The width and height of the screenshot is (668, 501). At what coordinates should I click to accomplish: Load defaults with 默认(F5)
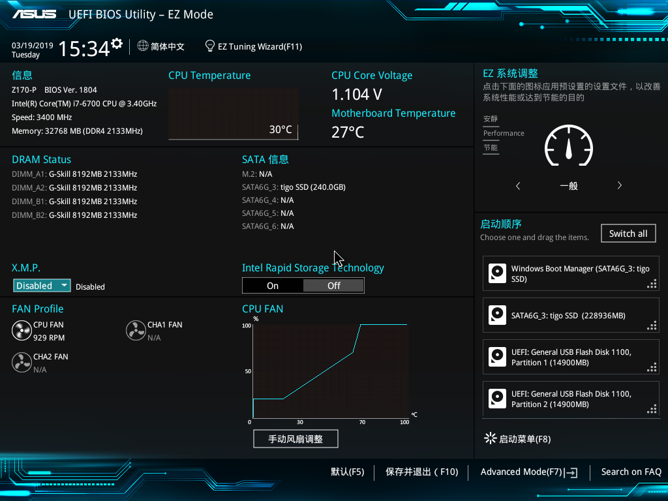click(348, 472)
